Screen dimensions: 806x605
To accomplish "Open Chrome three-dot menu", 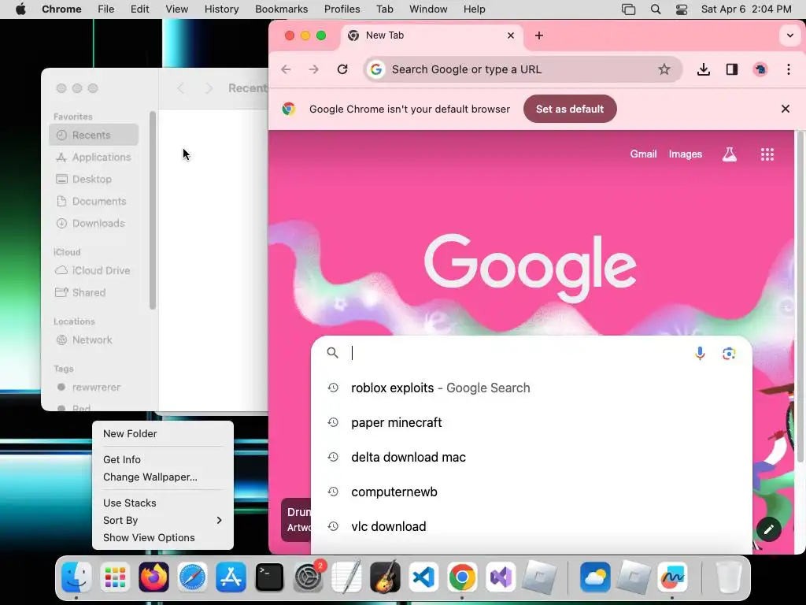I will point(789,69).
